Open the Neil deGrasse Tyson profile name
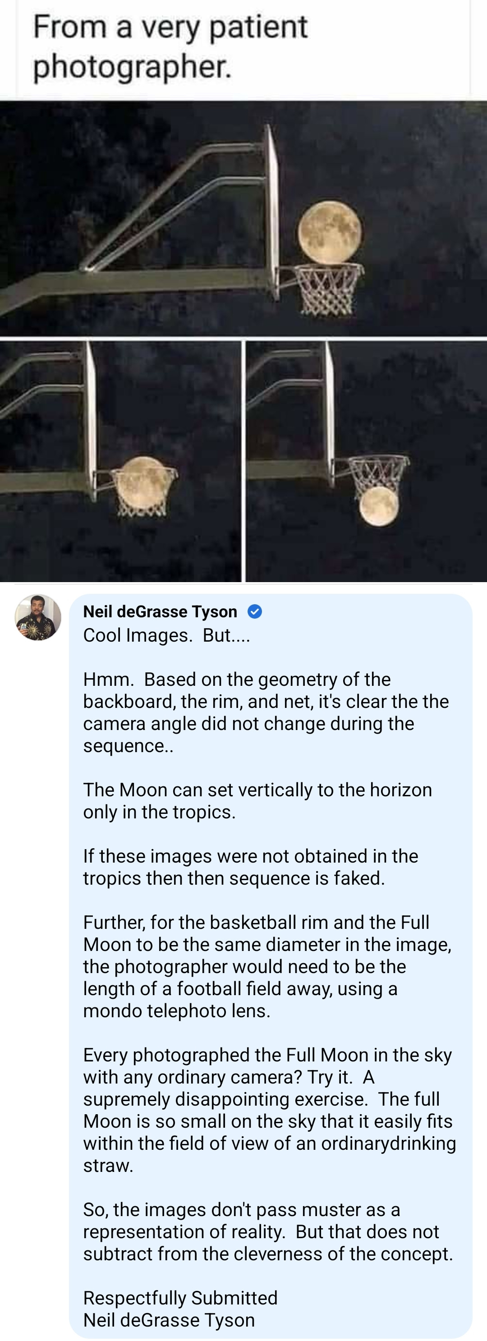The width and height of the screenshot is (487, 1341). tap(160, 611)
